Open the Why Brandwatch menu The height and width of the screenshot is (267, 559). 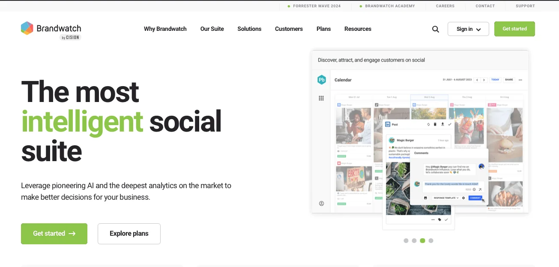pos(165,29)
